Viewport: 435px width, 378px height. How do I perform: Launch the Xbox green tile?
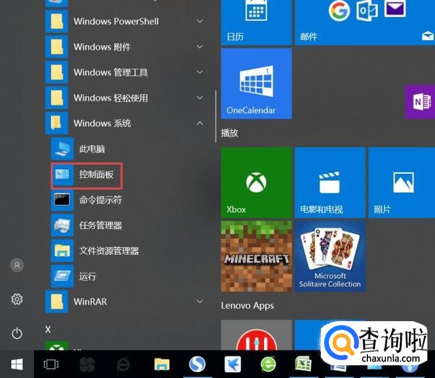pyautogui.click(x=256, y=183)
